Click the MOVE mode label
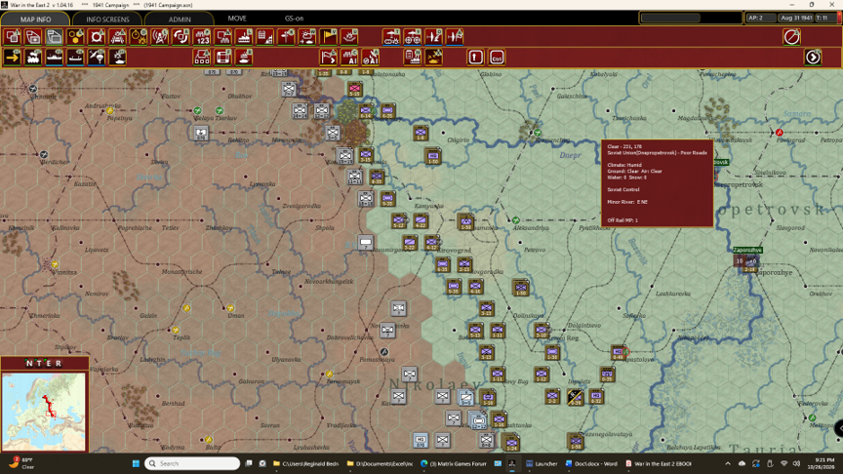The height and width of the screenshot is (474, 843). pos(237,19)
